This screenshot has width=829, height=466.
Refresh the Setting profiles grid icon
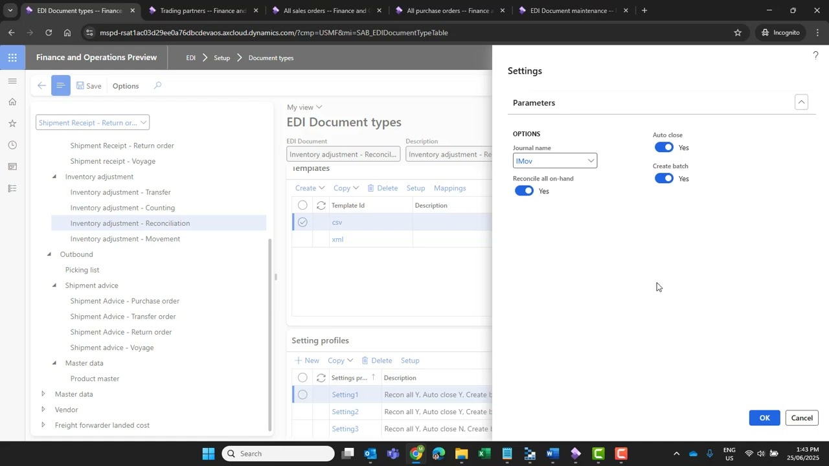pos(321,378)
